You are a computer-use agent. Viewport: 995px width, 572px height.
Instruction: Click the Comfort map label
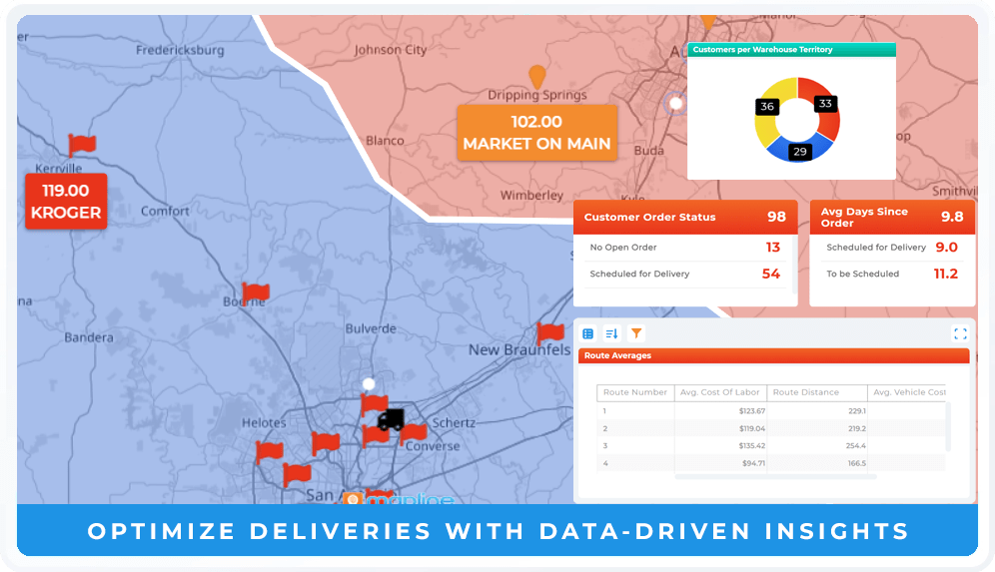[165, 212]
